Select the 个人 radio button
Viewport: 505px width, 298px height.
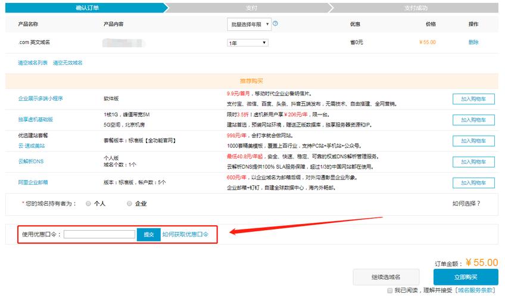coord(88,203)
